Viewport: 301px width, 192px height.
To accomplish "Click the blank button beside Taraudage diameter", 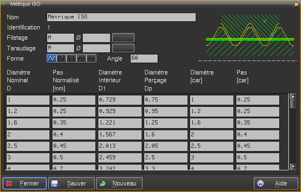I will pos(123,48).
